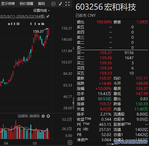Click the fullscreen expand arrows icon

(68, 4)
